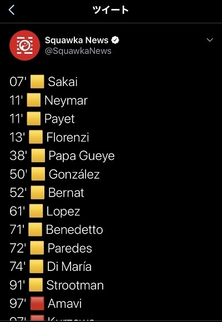
Task: Tap the red card emoji beside Amavi
Action: [37, 303]
